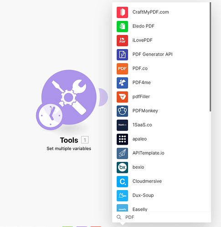Select the CraftMyPDF.com app icon
This screenshot has width=221, height=227.
click(x=122, y=12)
